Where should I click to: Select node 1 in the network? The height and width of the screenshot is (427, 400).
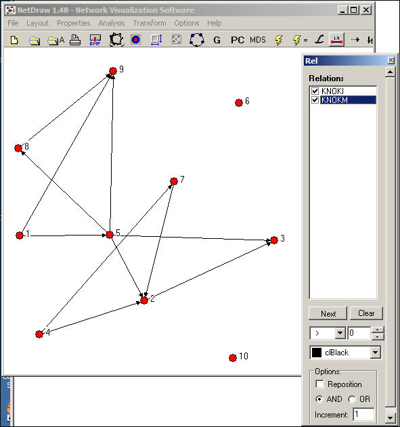[20, 235]
